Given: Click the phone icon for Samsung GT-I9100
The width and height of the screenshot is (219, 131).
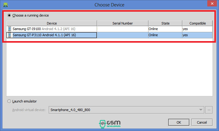Looking at the screenshot, I should coord(10,29).
